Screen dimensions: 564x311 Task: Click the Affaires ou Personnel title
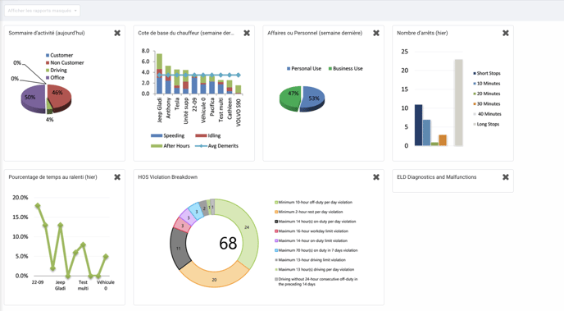pos(315,33)
